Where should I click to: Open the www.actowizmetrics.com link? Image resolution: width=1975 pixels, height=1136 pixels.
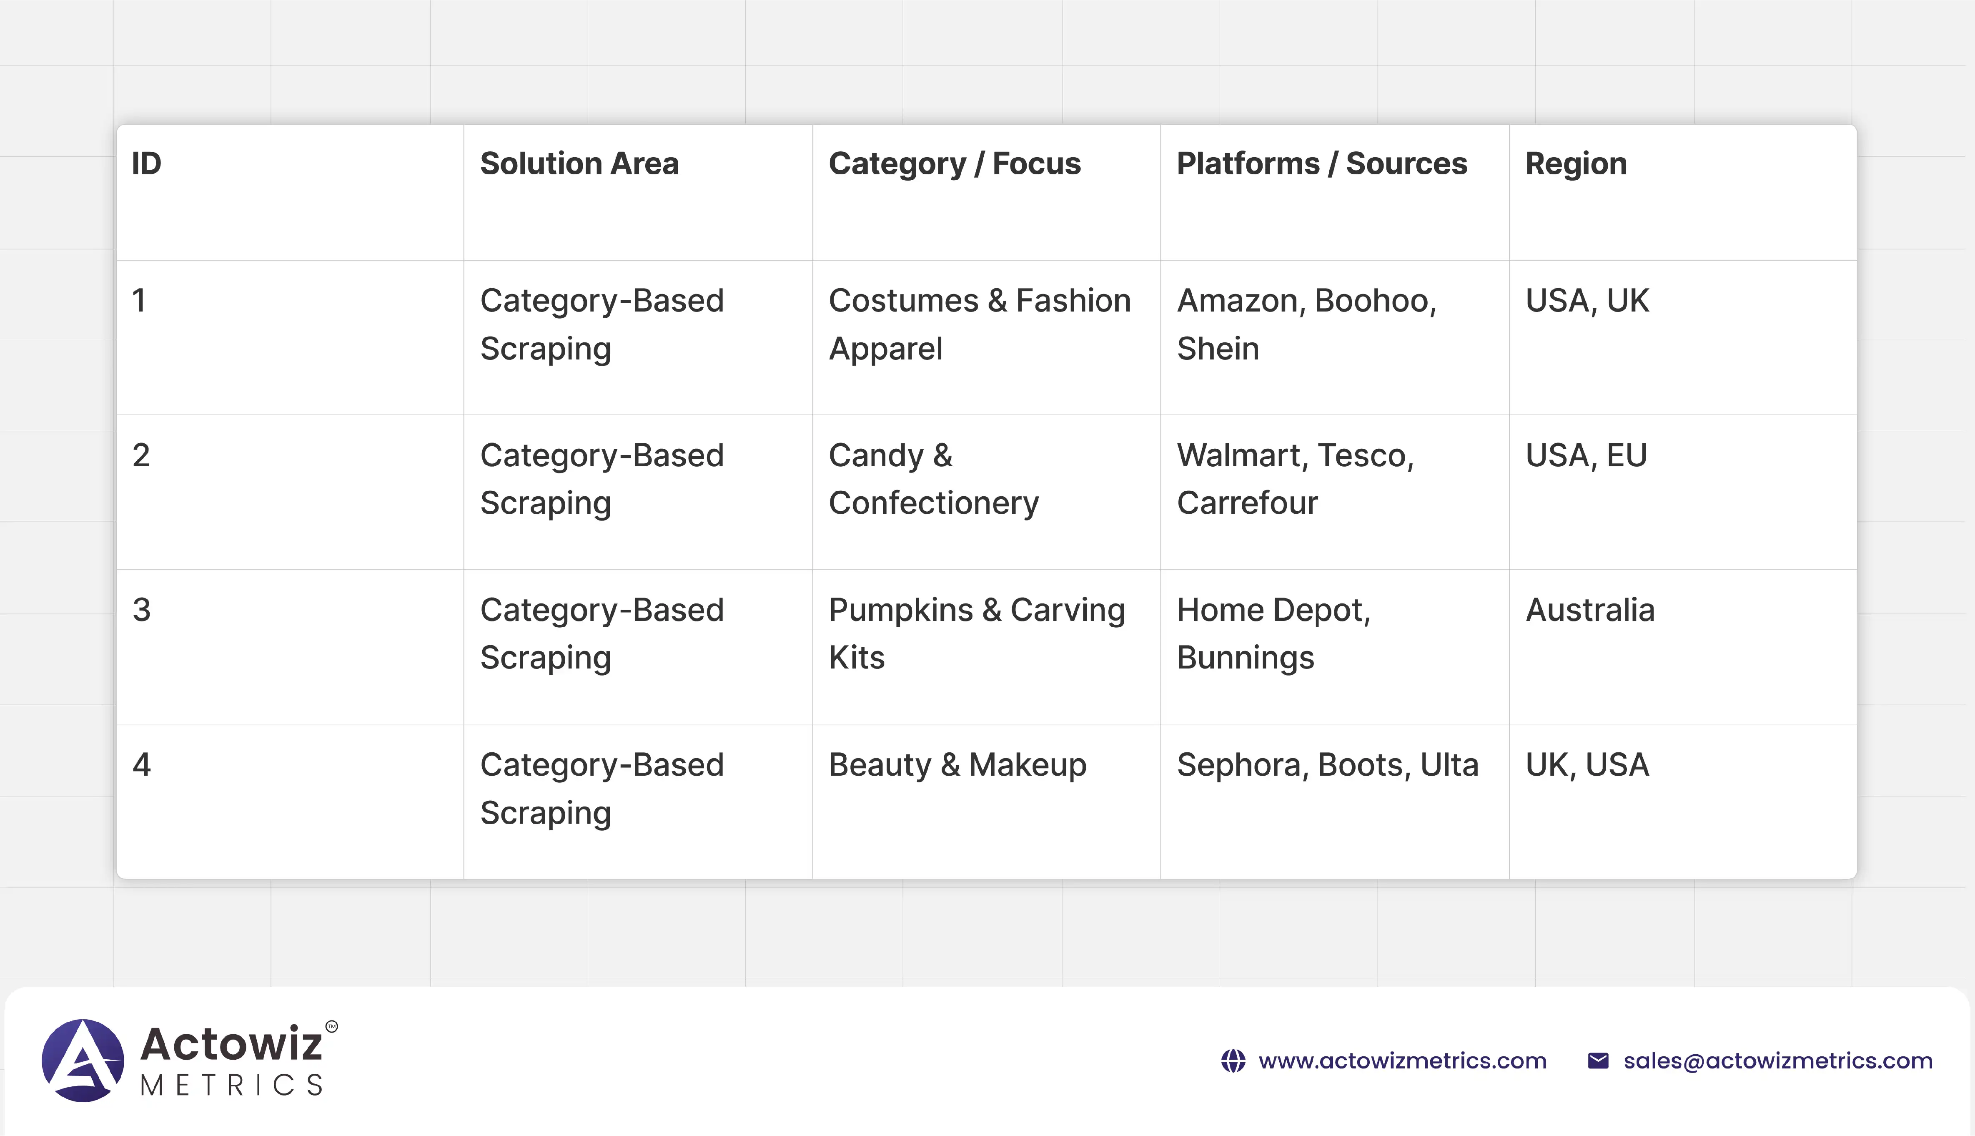click(1402, 1061)
